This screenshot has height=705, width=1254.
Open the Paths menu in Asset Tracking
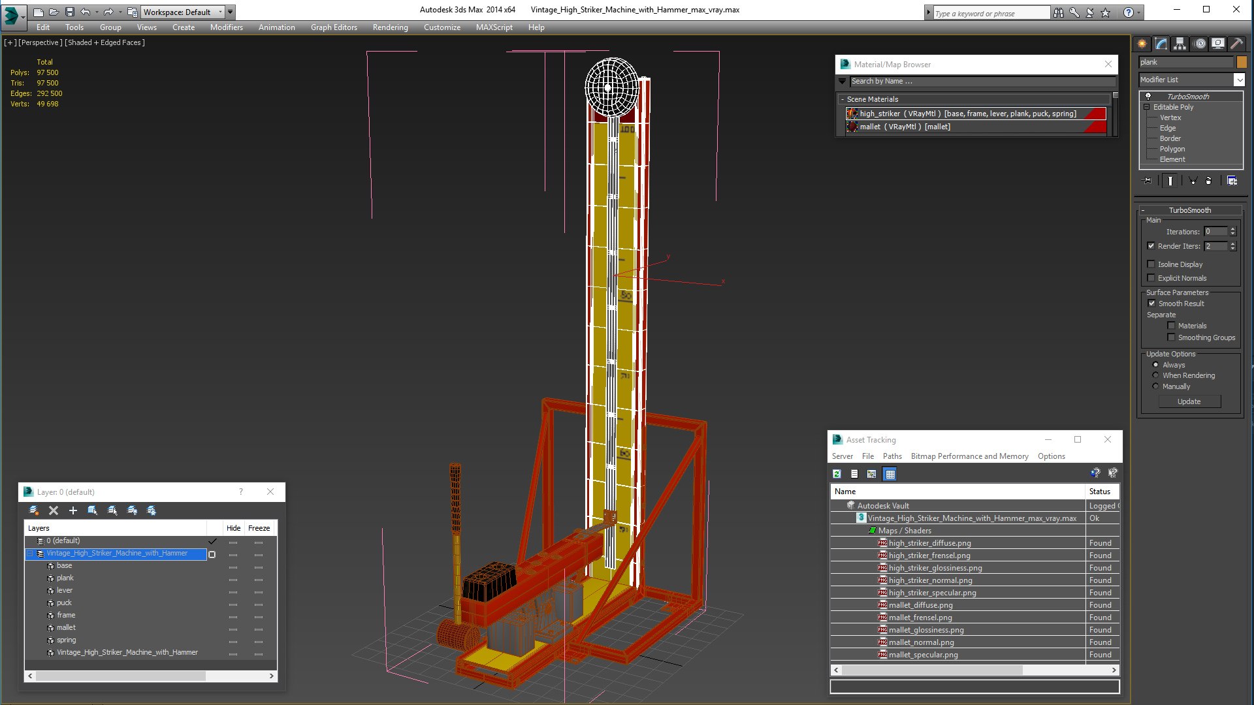point(892,456)
